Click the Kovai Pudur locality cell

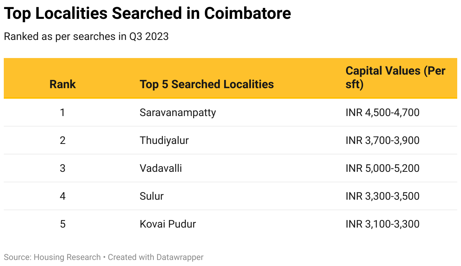[168, 224]
